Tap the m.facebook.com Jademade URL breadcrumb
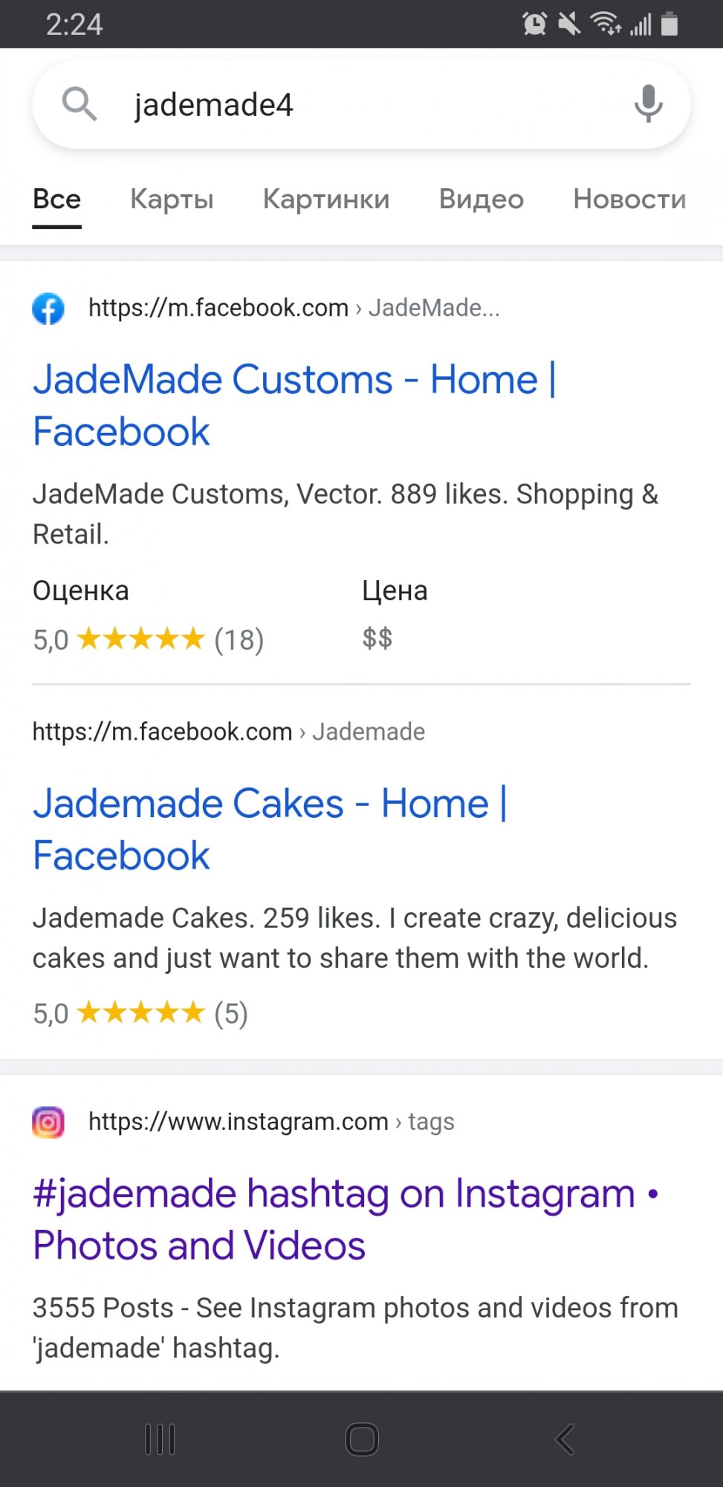Viewport: 723px width, 1487px height. 228,732
